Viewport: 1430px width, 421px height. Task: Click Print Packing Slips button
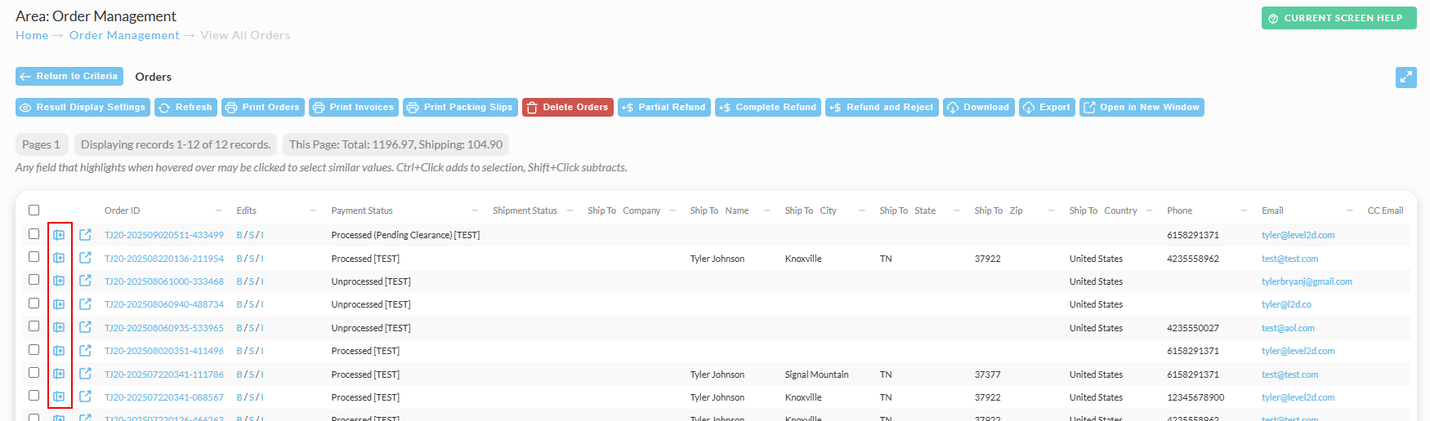click(460, 107)
